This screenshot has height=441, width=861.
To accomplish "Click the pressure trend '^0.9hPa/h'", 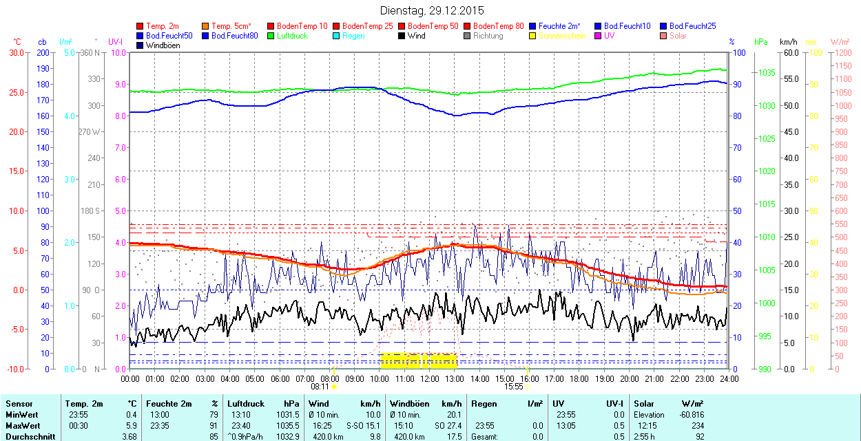I will tap(246, 437).
